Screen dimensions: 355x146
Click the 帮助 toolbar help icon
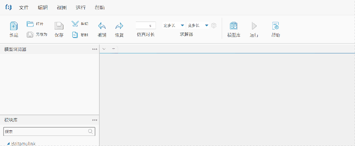coord(275,26)
